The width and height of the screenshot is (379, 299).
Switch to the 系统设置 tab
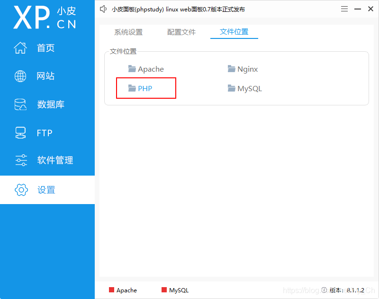(x=128, y=32)
